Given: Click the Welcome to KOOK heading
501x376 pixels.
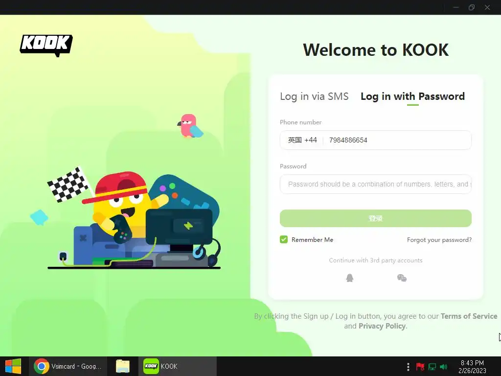Looking at the screenshot, I should [376, 50].
